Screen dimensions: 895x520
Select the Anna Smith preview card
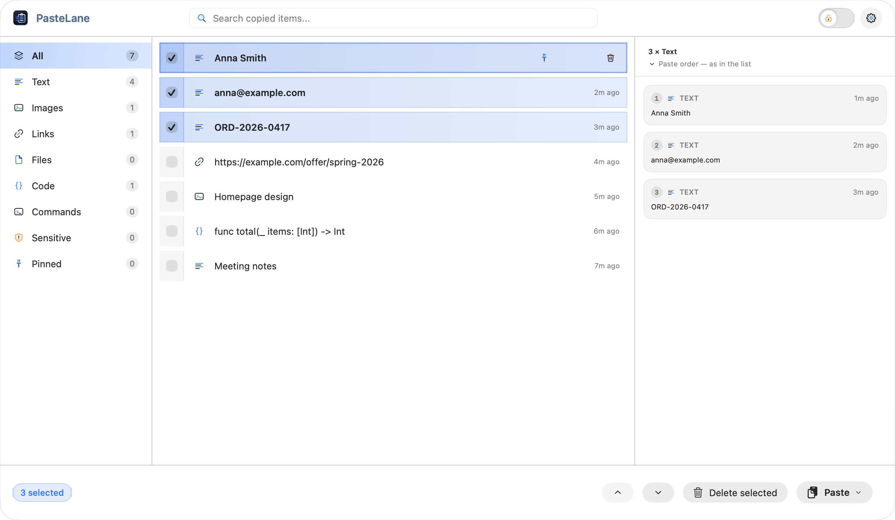[765, 105]
